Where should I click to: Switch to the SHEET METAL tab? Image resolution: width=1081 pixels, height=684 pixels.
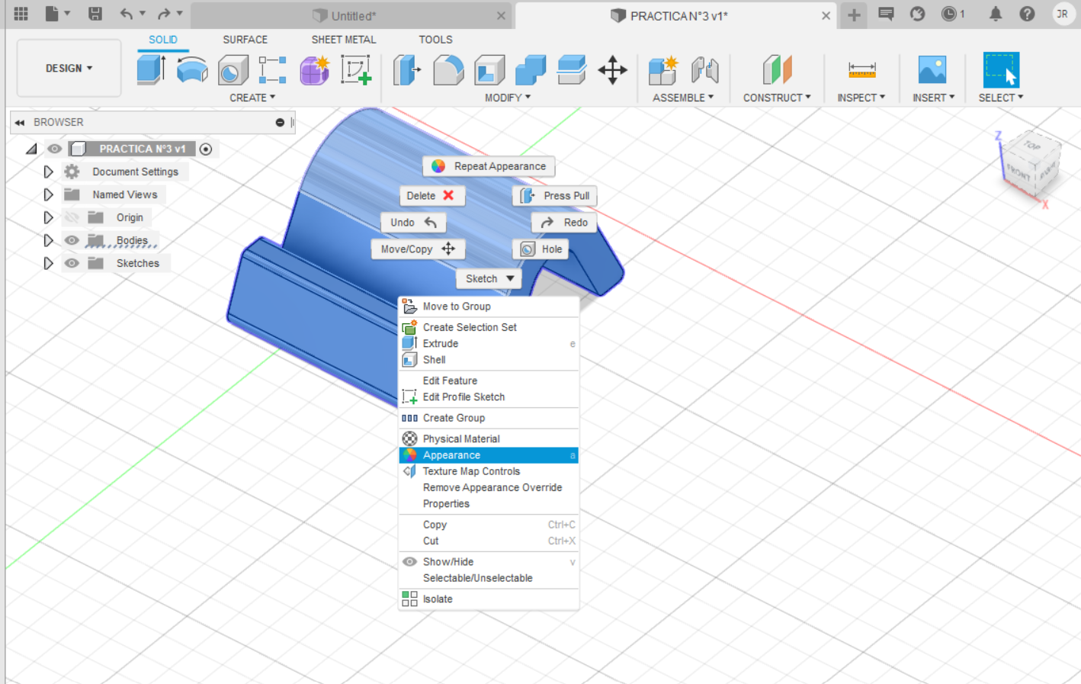344,40
